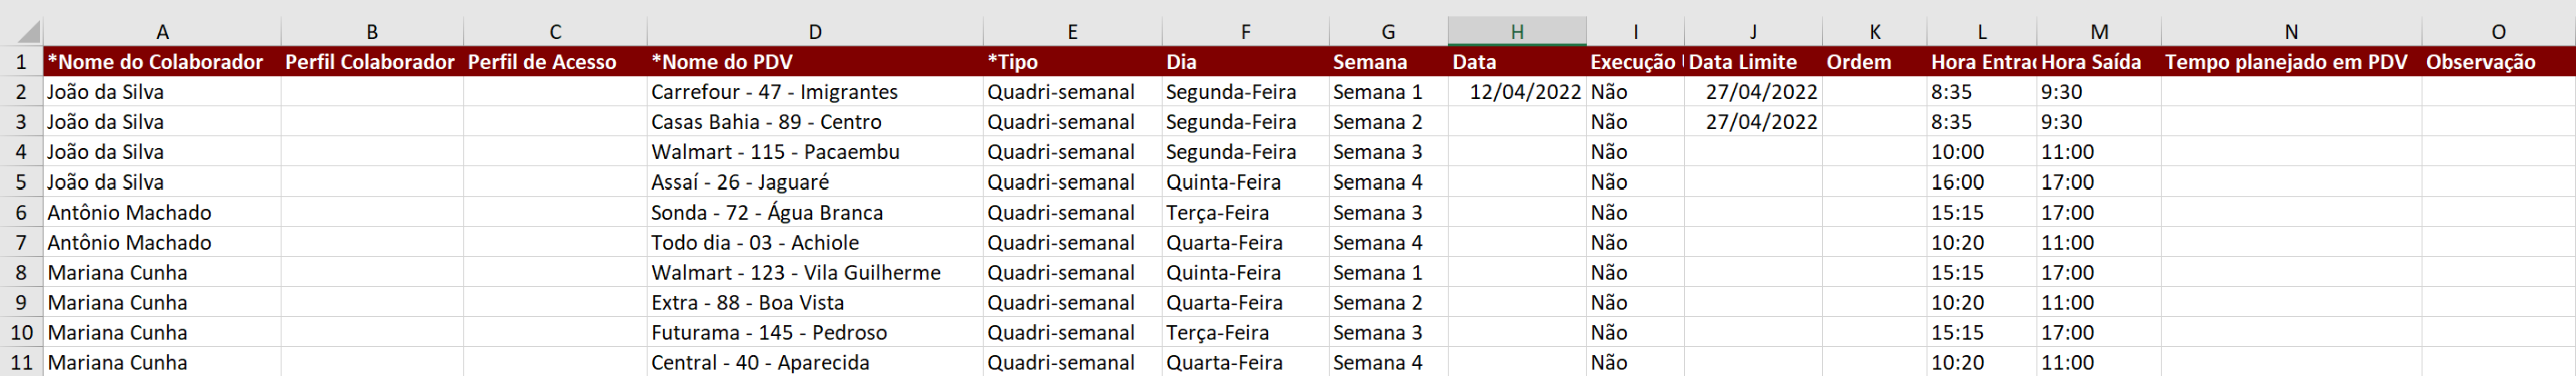Image resolution: width=2576 pixels, height=376 pixels.
Task: Select column H header
Action: 1516,32
